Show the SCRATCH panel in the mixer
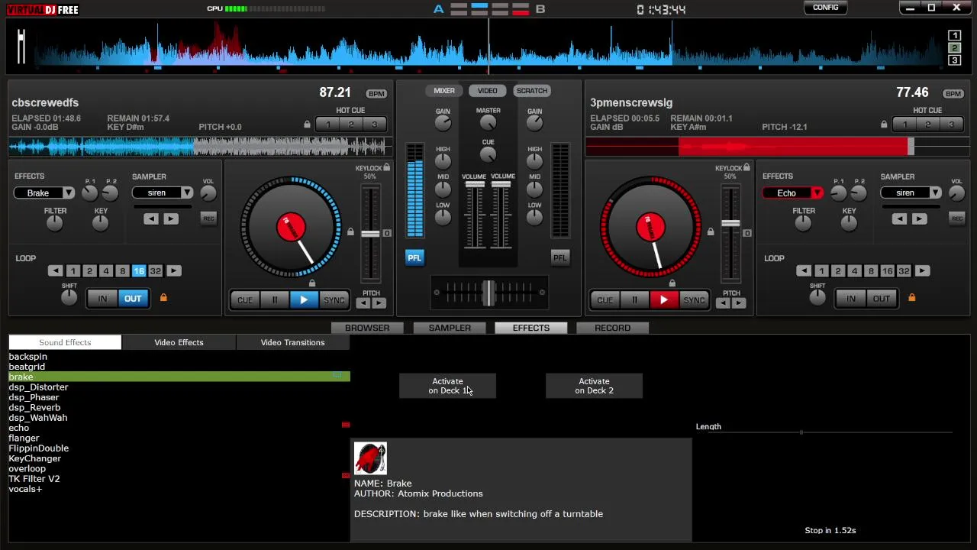The image size is (977, 550). (x=532, y=91)
